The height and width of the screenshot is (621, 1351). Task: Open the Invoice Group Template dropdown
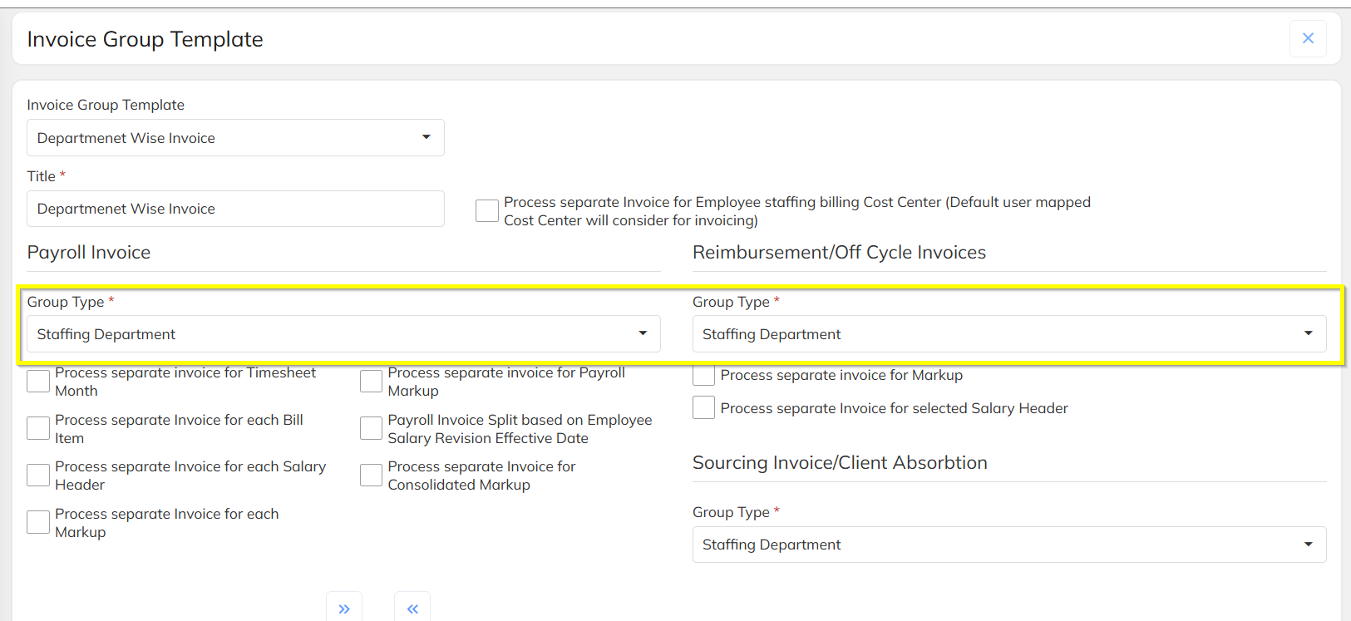point(235,138)
